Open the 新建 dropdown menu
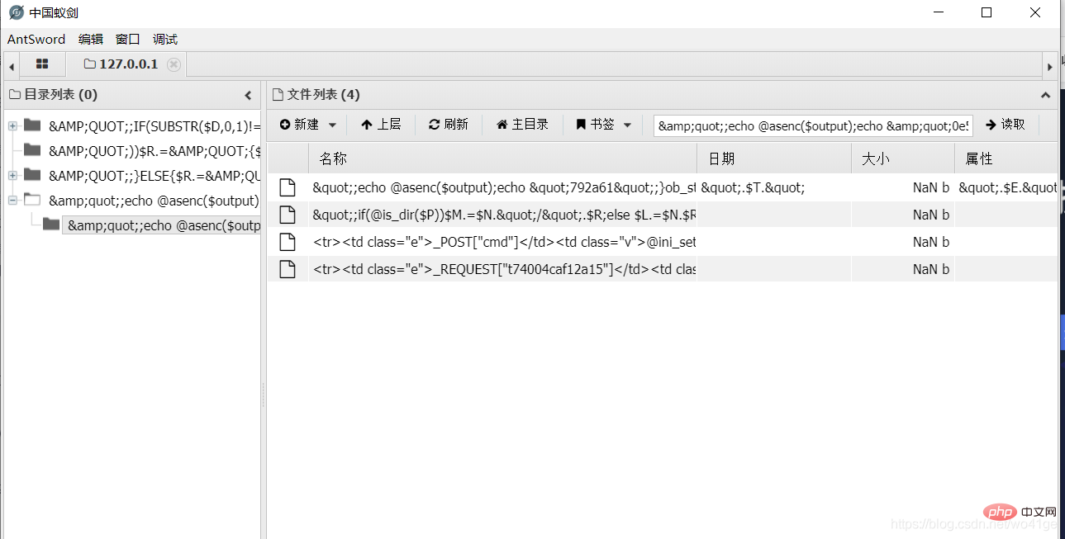The width and height of the screenshot is (1065, 539). (308, 125)
